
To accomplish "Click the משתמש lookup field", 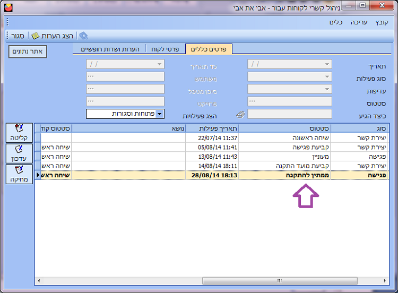I will point(125,76).
